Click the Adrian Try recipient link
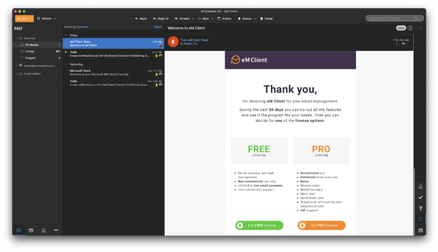Screen dimensions: 438x252 point(190,44)
